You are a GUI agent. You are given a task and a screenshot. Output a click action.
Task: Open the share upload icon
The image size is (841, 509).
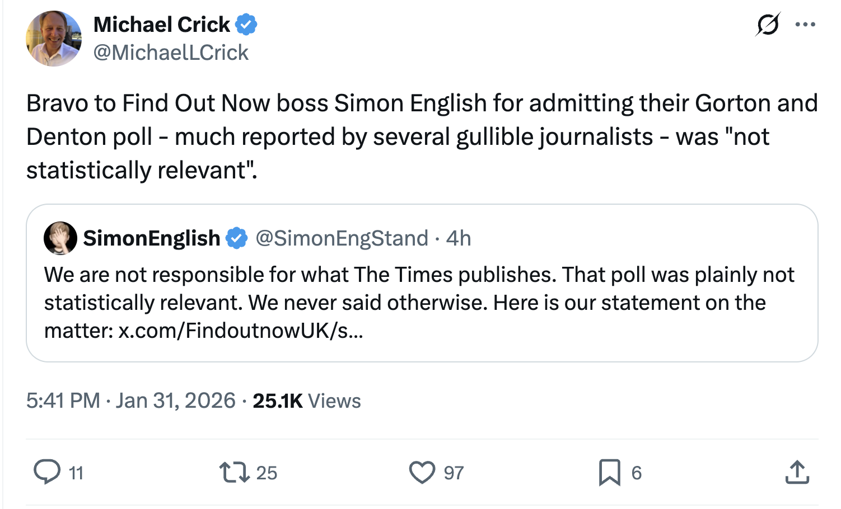(797, 472)
